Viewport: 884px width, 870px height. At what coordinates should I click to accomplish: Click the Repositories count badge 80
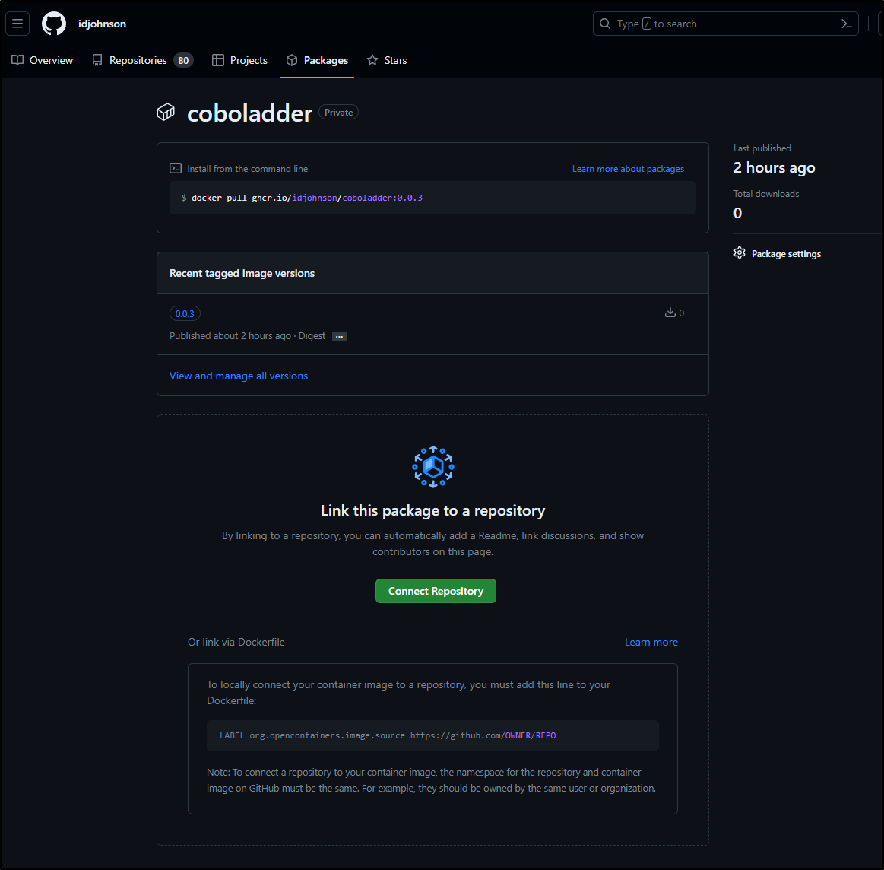pos(183,60)
